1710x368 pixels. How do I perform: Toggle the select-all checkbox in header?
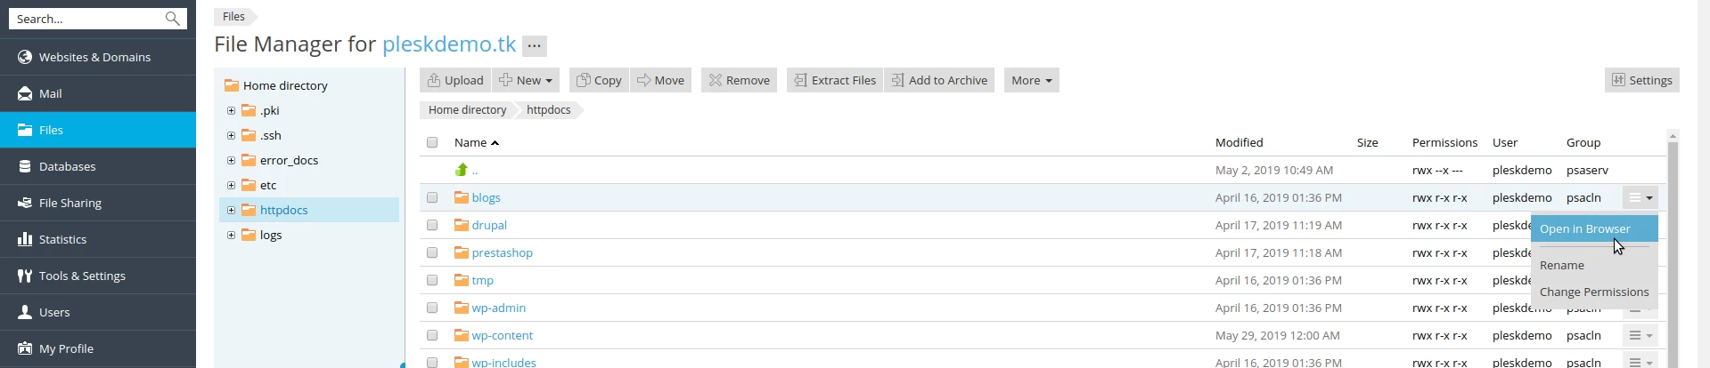click(x=432, y=142)
